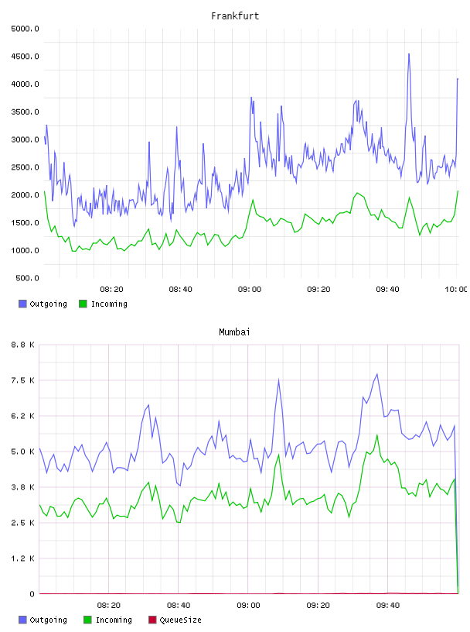Click the 3000.0 y-axis label in Frankfurt
Image resolution: width=470 pixels, height=632 pixels.
click(x=25, y=140)
